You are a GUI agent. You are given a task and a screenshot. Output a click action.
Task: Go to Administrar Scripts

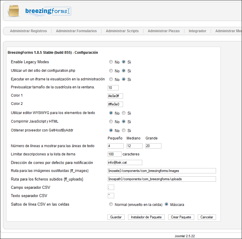122,31
